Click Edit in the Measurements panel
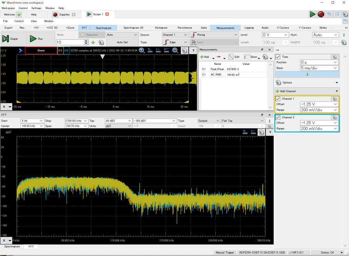This screenshot has height=256, width=349. tap(234, 57)
